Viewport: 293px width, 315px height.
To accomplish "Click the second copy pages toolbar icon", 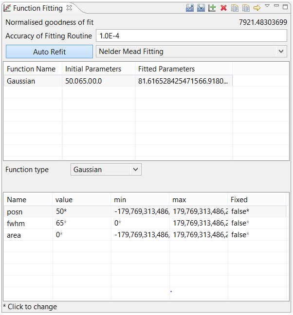I will coord(246,8).
